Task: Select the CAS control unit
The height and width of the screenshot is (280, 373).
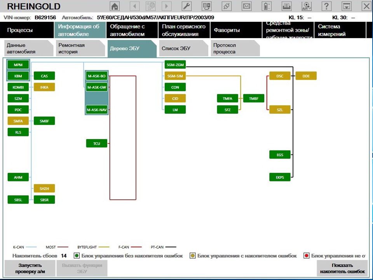Action: (44, 76)
